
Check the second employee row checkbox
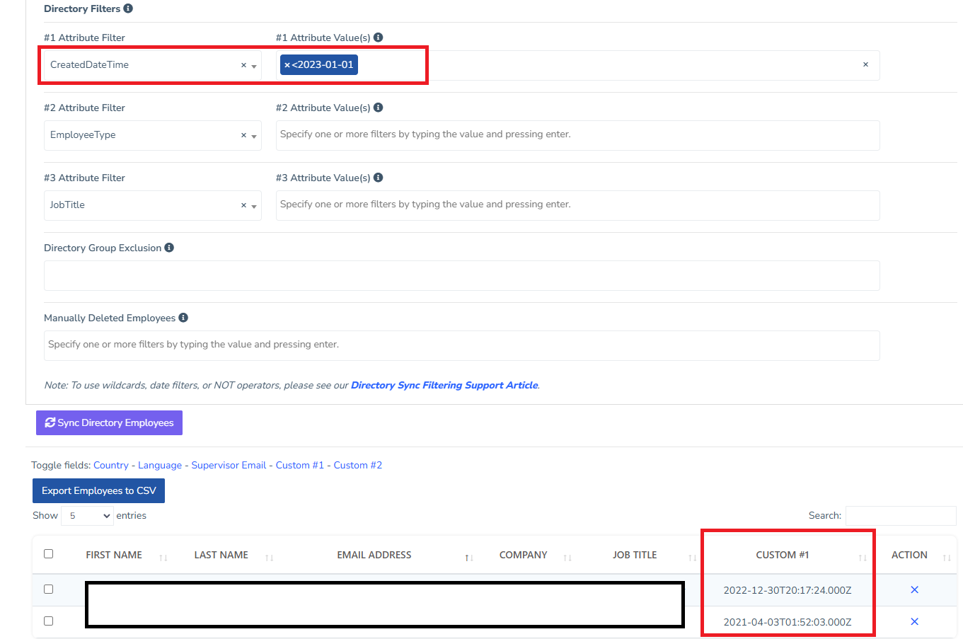coord(49,621)
